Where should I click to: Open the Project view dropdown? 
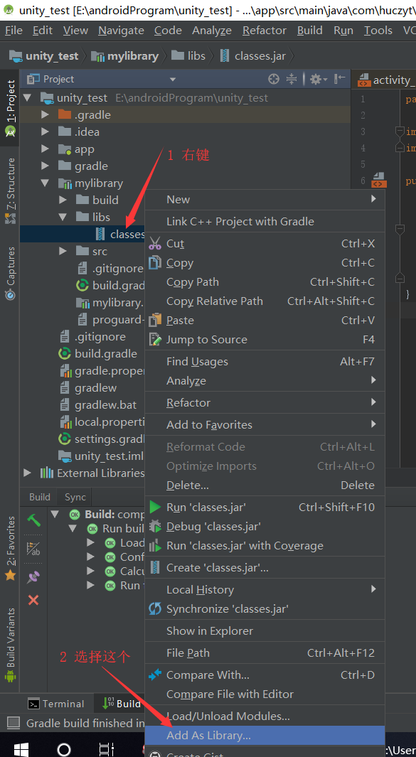pos(173,79)
